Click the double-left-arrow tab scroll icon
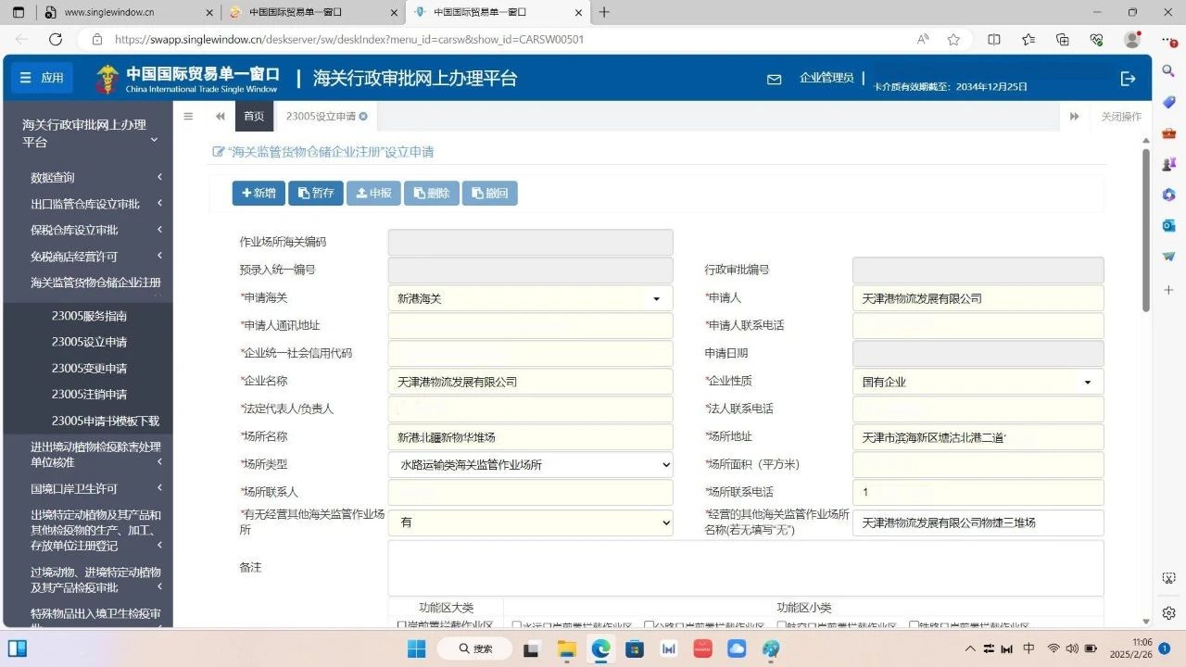Viewport: 1186px width, 667px height. click(x=220, y=116)
